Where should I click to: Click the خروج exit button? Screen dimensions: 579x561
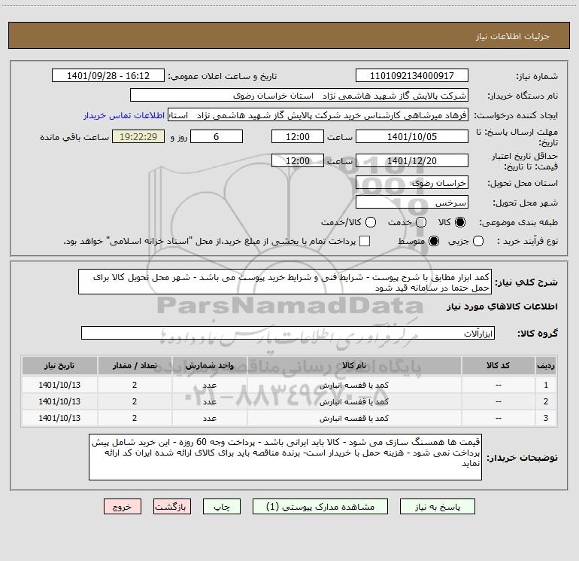[123, 508]
